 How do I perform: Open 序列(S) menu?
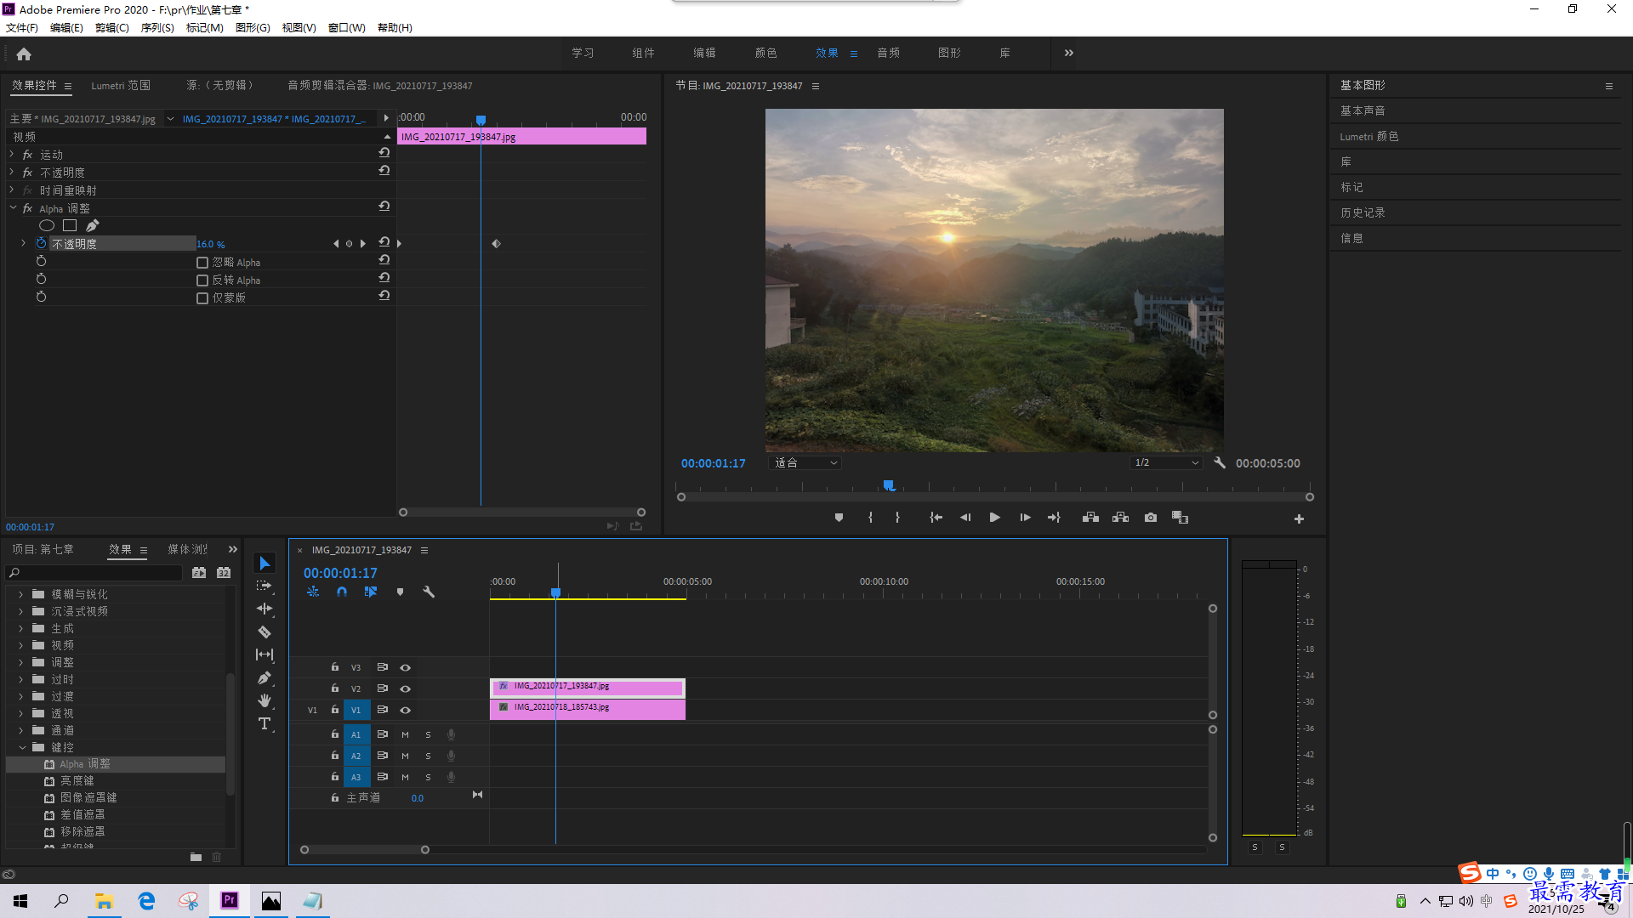click(x=157, y=28)
